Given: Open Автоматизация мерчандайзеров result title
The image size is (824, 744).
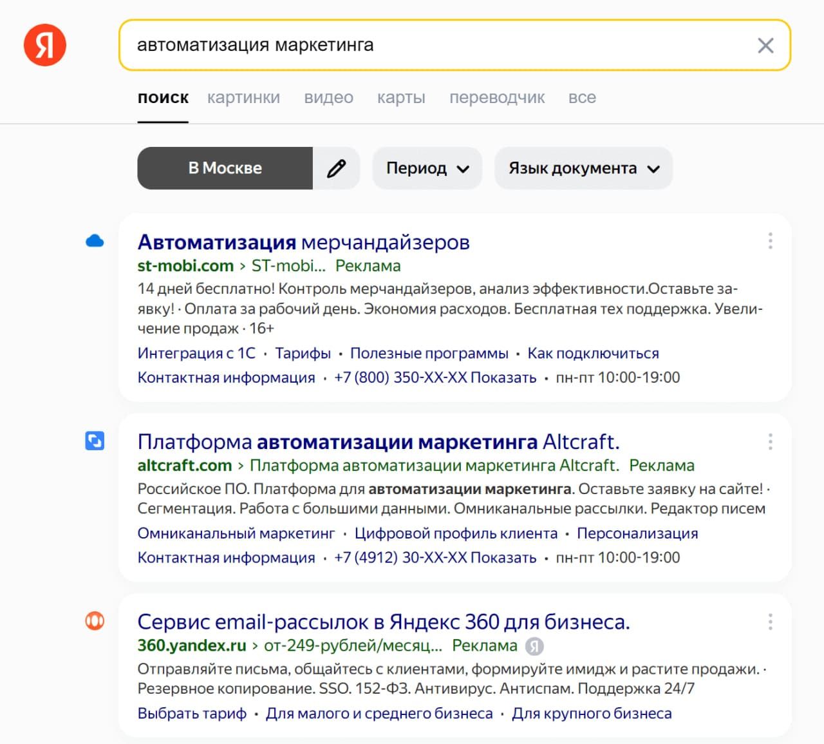Looking at the screenshot, I should click(x=303, y=242).
